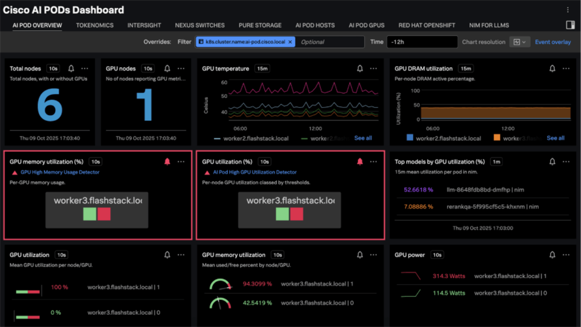Click the red alert bell on GPU utilization (%) panel
The width and height of the screenshot is (581, 327).
pos(360,162)
